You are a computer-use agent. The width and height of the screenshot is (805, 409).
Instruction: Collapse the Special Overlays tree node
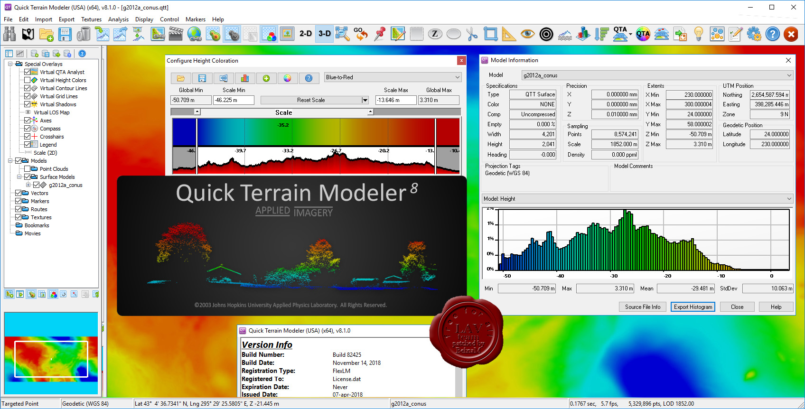click(x=10, y=64)
